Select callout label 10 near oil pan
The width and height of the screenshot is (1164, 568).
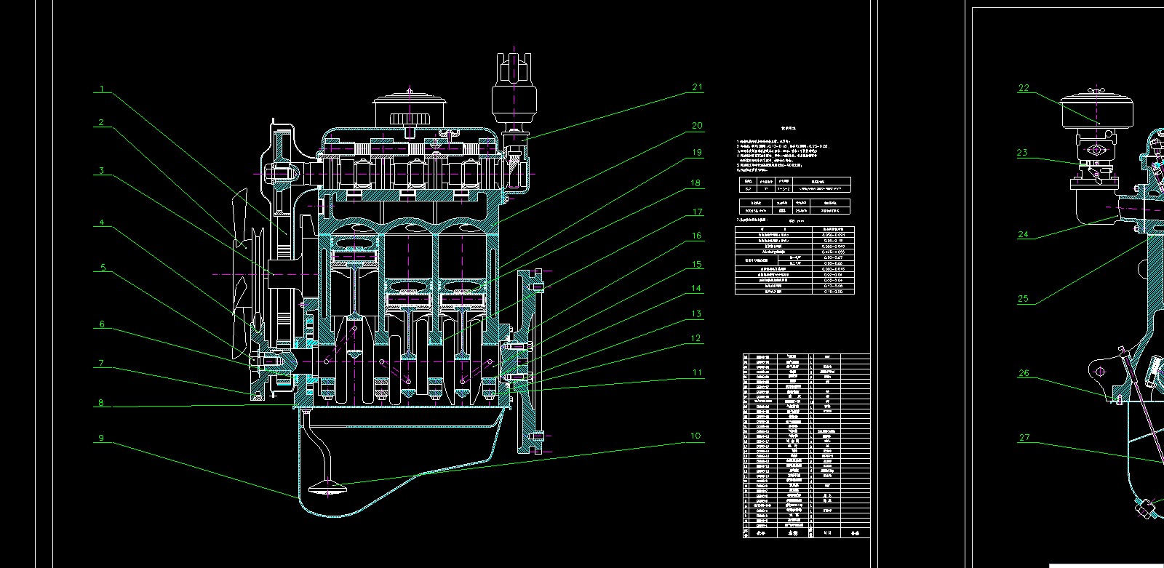point(695,436)
